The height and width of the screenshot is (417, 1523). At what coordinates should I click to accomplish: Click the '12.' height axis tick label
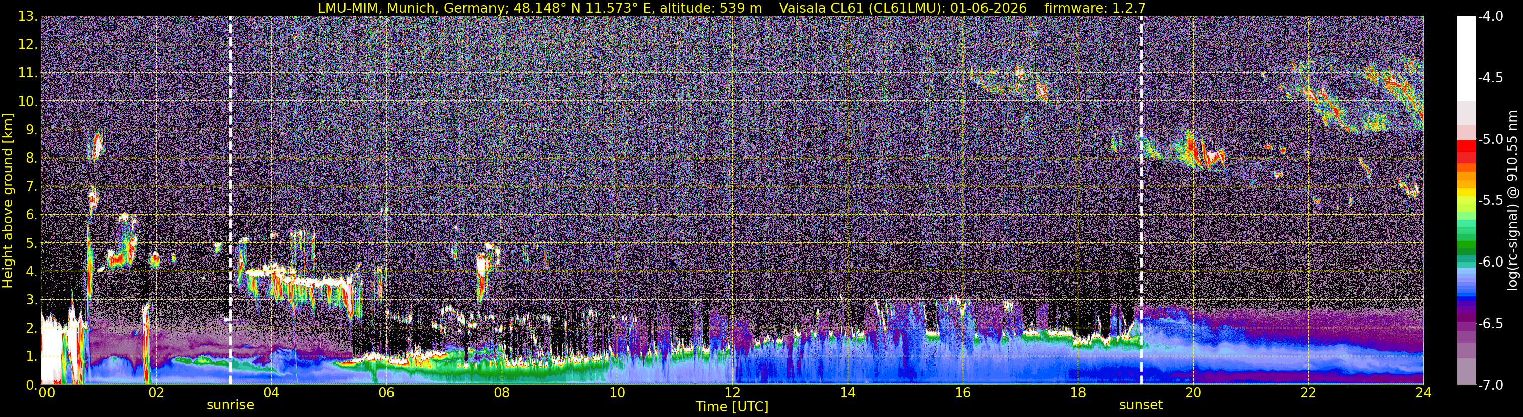[27, 45]
